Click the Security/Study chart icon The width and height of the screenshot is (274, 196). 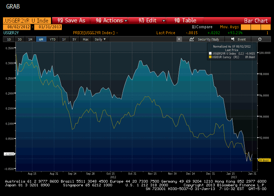click(x=192, y=39)
